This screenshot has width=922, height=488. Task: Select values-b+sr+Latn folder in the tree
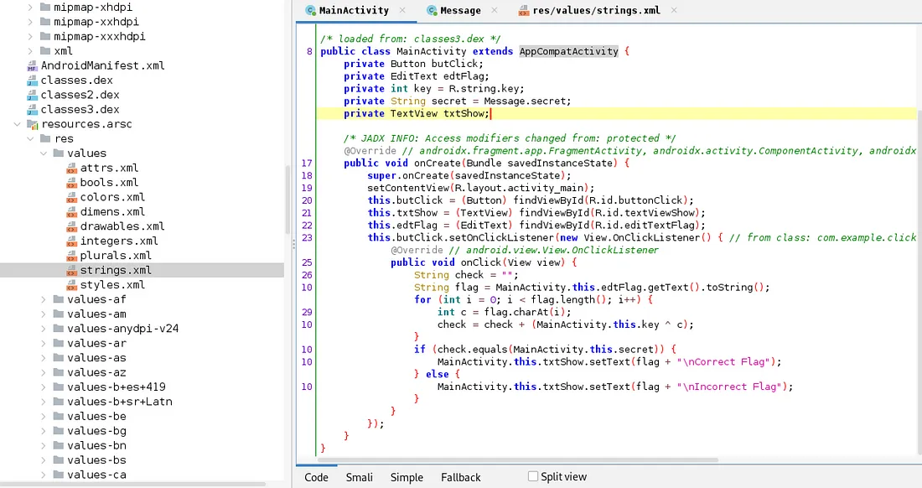119,402
